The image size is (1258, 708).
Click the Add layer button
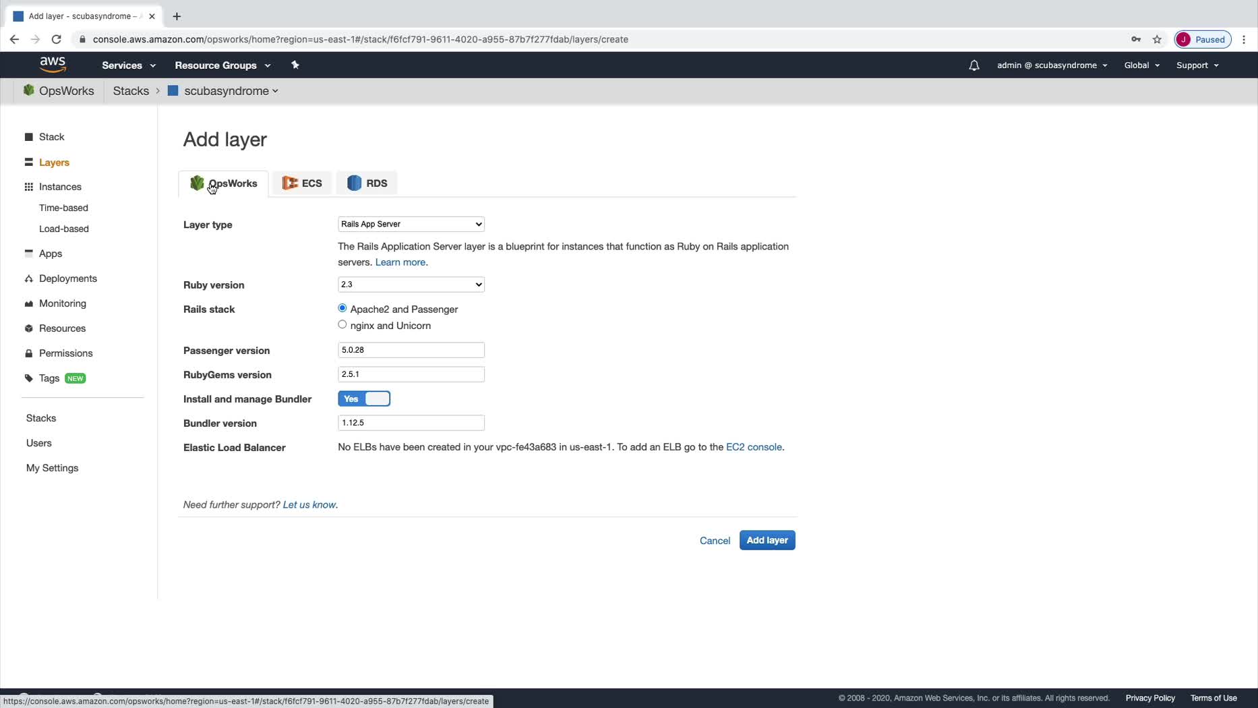pyautogui.click(x=767, y=540)
